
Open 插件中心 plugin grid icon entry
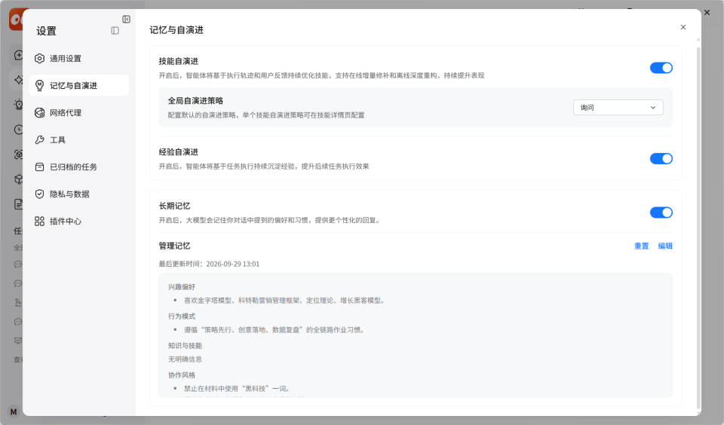[x=40, y=221]
